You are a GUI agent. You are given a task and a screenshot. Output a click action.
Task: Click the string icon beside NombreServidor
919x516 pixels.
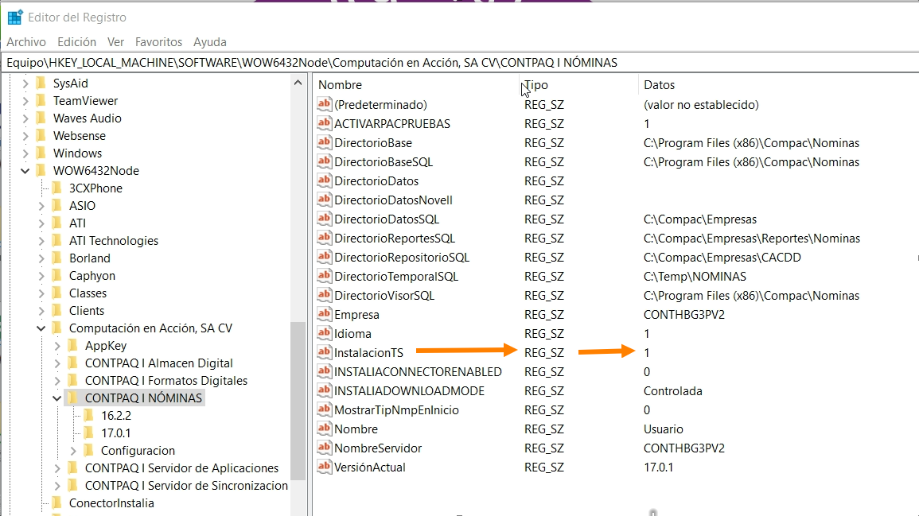click(x=324, y=448)
